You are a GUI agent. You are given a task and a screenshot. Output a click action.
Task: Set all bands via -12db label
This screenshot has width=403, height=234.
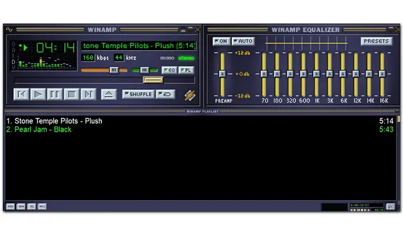pos(242,95)
